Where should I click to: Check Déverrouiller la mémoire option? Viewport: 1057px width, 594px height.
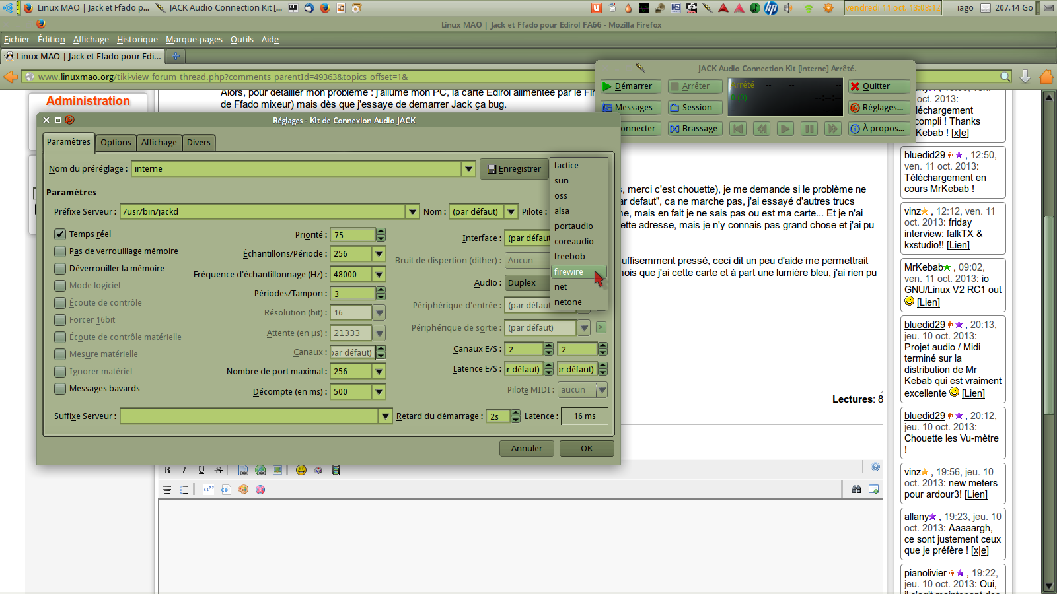60,269
